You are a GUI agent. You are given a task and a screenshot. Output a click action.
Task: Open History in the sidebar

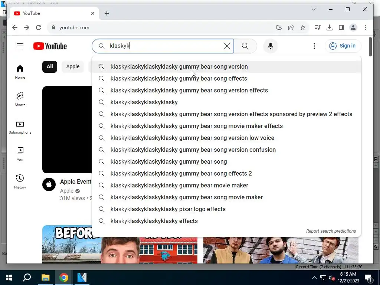[20, 181]
